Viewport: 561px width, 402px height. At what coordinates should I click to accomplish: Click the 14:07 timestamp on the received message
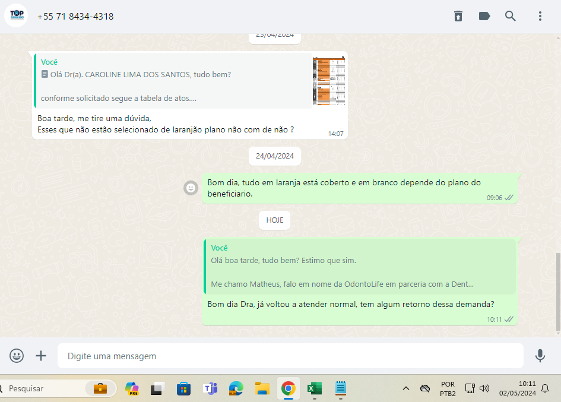coord(335,134)
